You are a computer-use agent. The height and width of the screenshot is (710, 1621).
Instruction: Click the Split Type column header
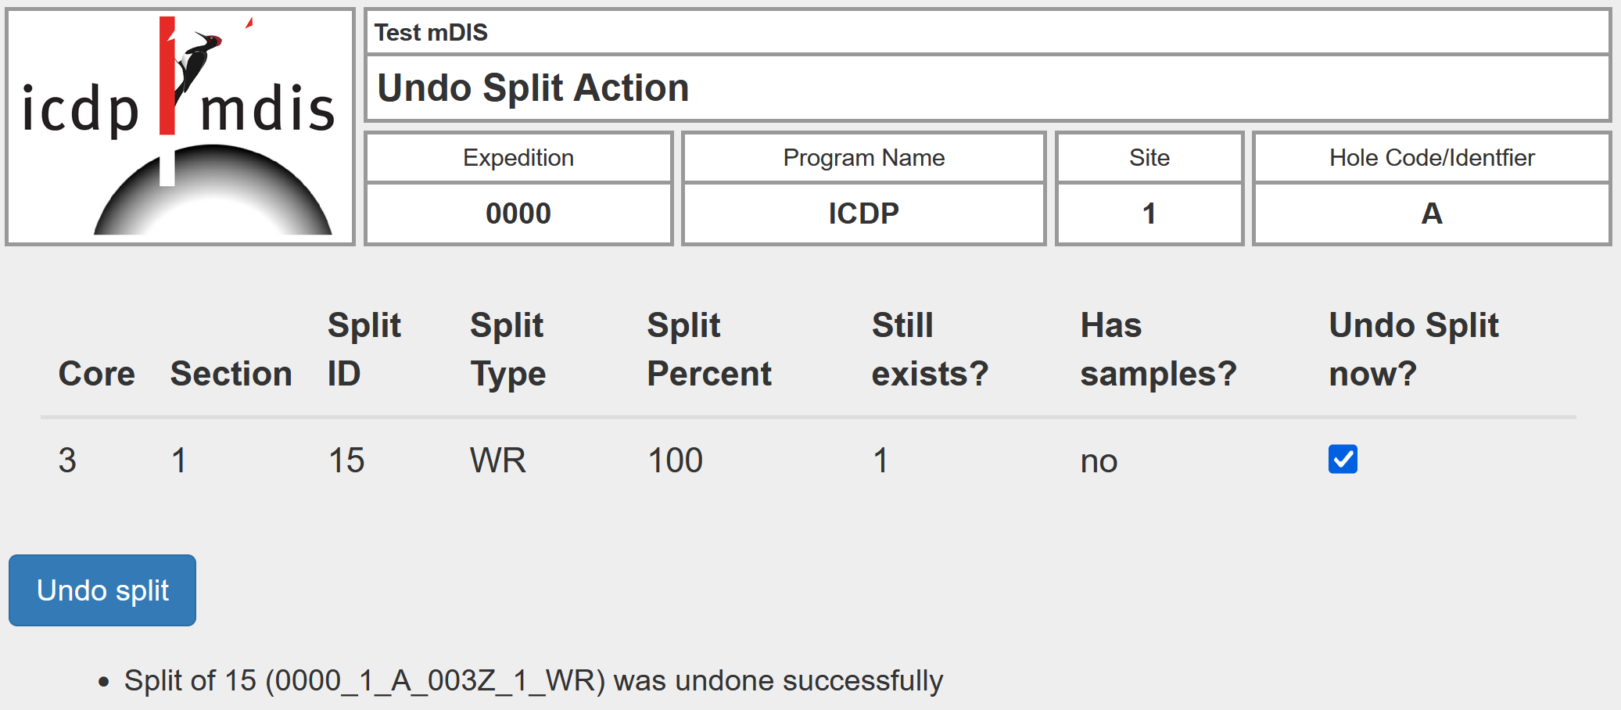click(507, 350)
